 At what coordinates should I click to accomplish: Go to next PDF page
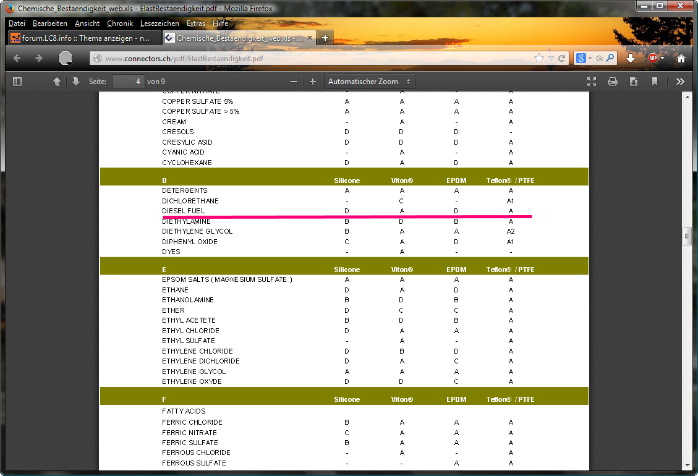click(x=75, y=82)
